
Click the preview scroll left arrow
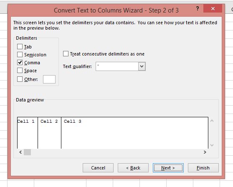tap(20, 152)
